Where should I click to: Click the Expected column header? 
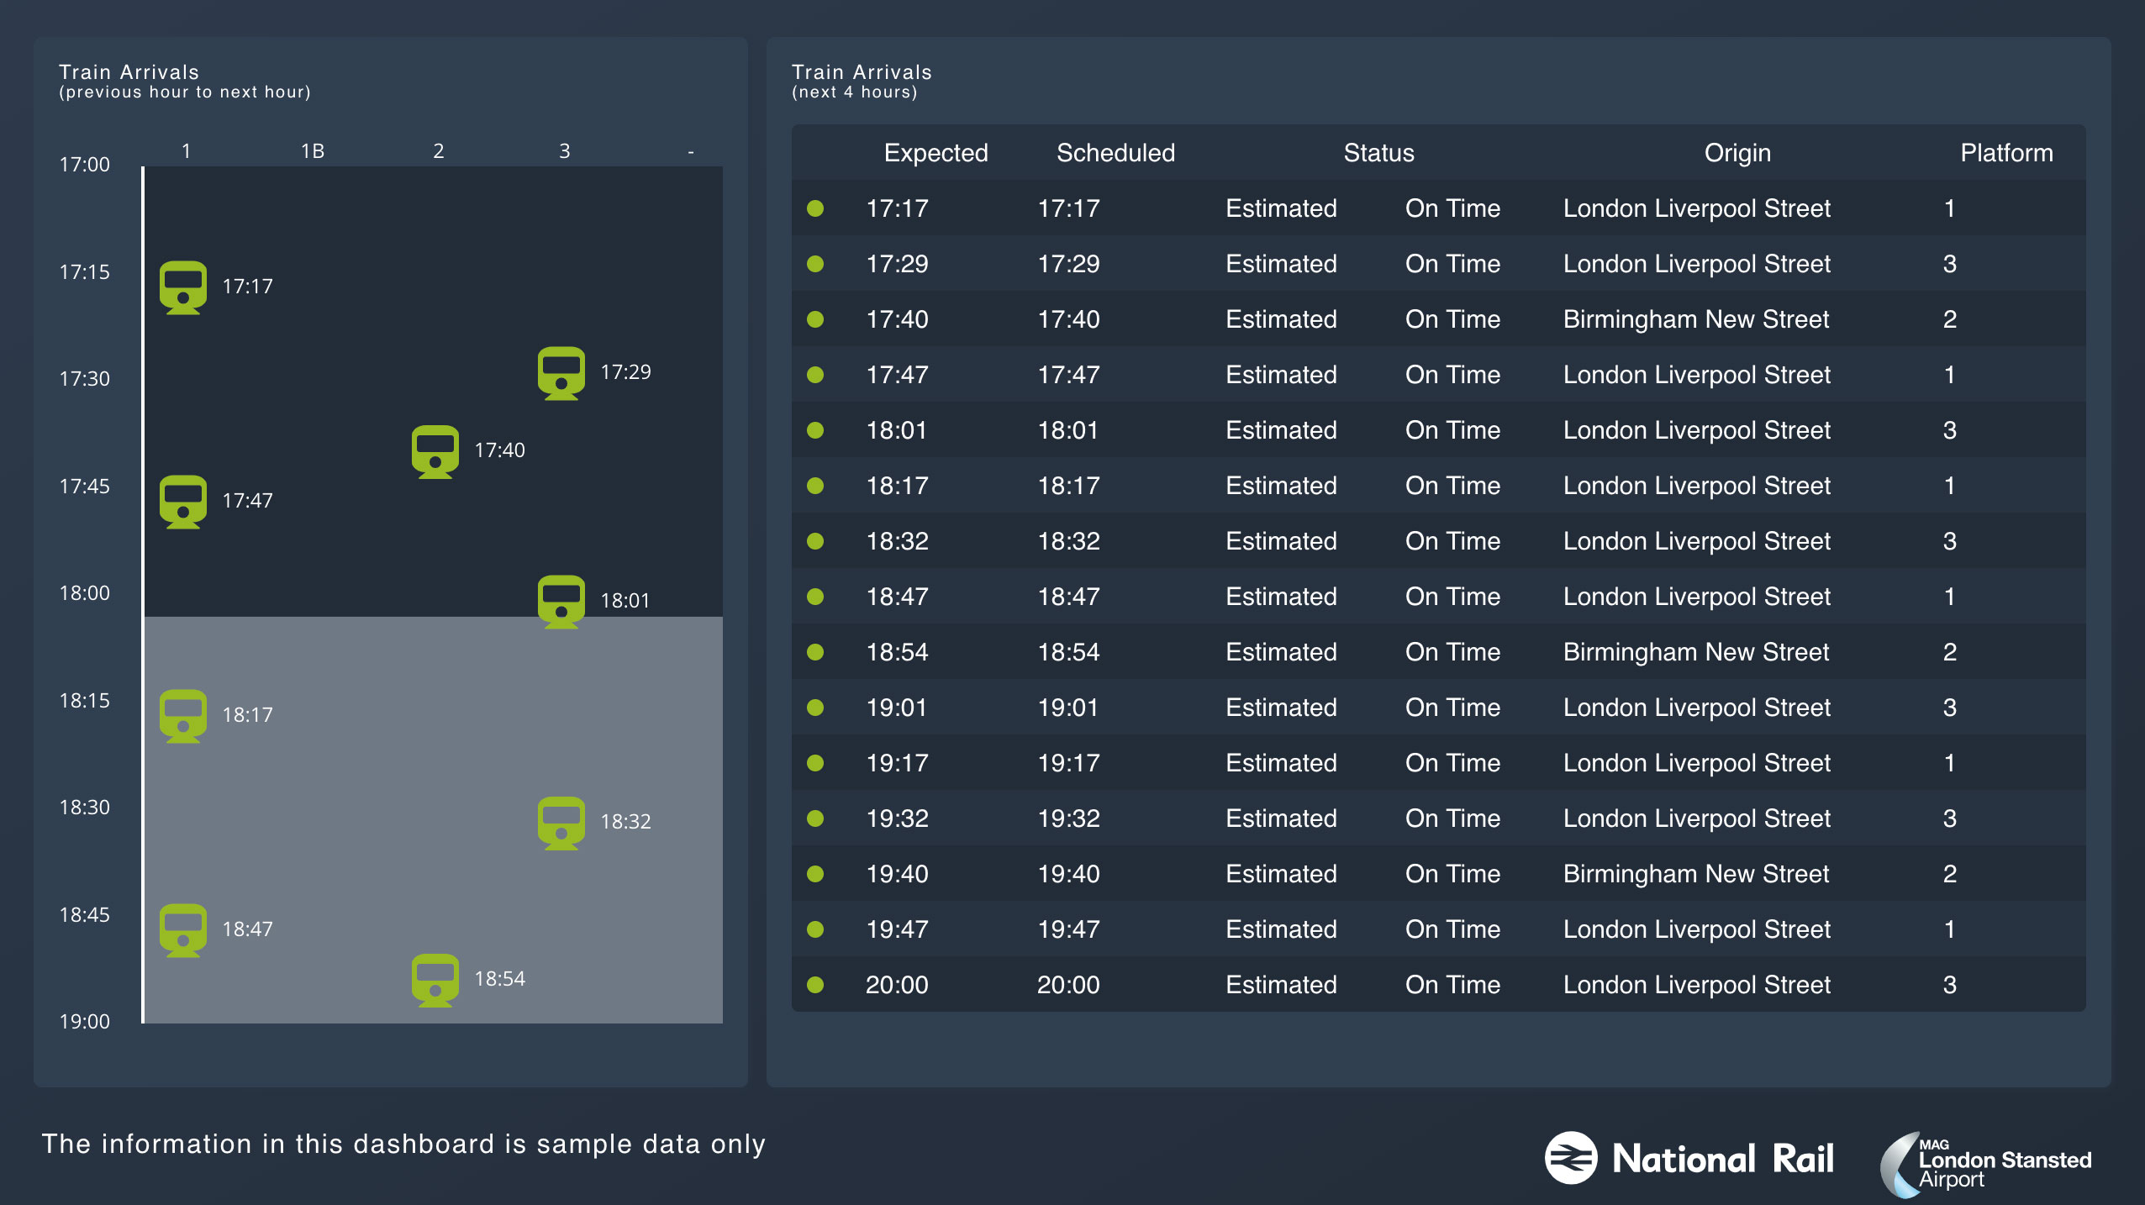[x=935, y=153]
